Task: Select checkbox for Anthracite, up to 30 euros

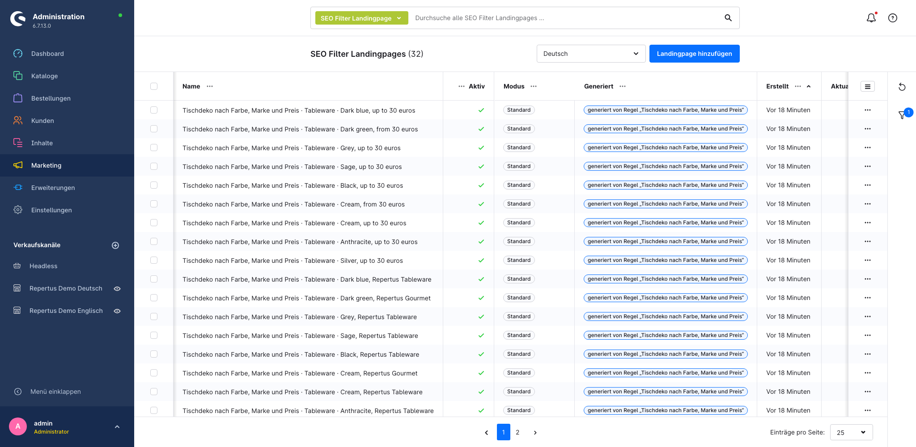Action: pyautogui.click(x=154, y=241)
